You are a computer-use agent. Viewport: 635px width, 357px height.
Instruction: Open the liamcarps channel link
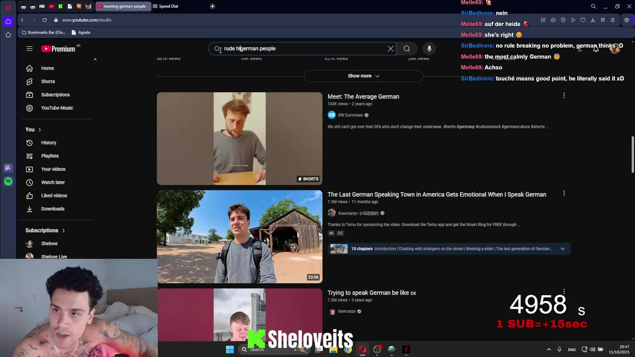click(347, 311)
